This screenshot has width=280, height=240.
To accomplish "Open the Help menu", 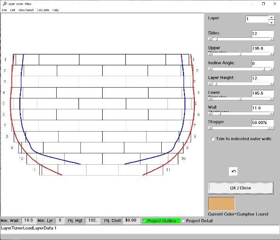I will (x=55, y=10).
